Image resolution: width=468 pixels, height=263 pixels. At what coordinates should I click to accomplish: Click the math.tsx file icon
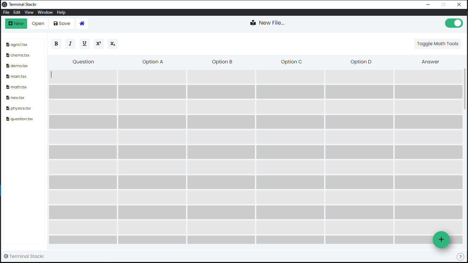[x=8, y=87]
